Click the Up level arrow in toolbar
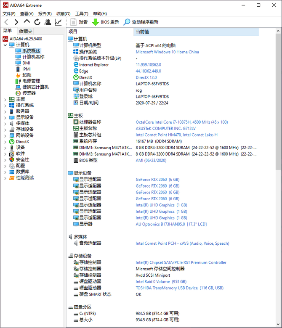Screen dimensions: 282x328 tap(27, 22)
